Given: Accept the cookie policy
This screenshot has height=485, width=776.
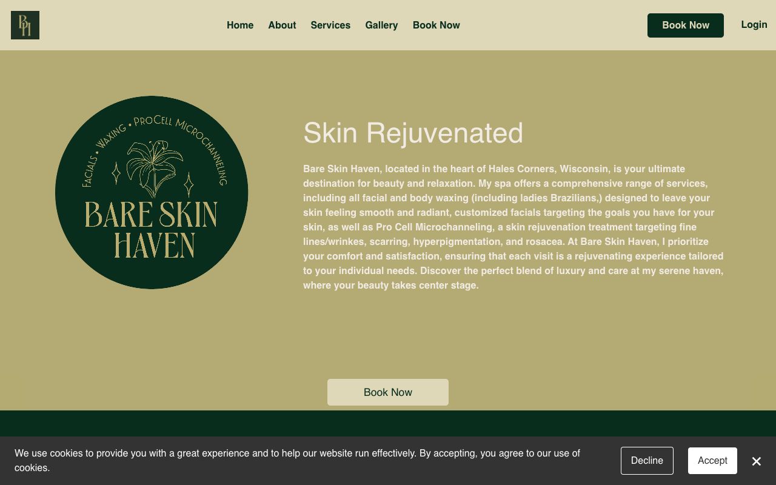Looking at the screenshot, I should (x=712, y=461).
